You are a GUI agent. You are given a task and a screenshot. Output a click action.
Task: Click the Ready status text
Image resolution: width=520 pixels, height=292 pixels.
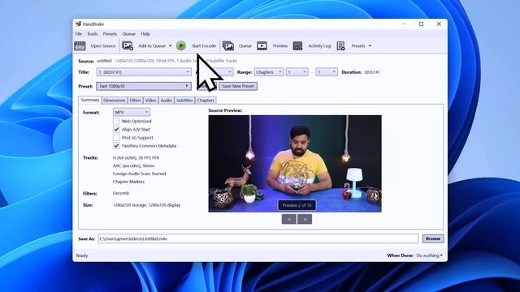[x=82, y=255]
